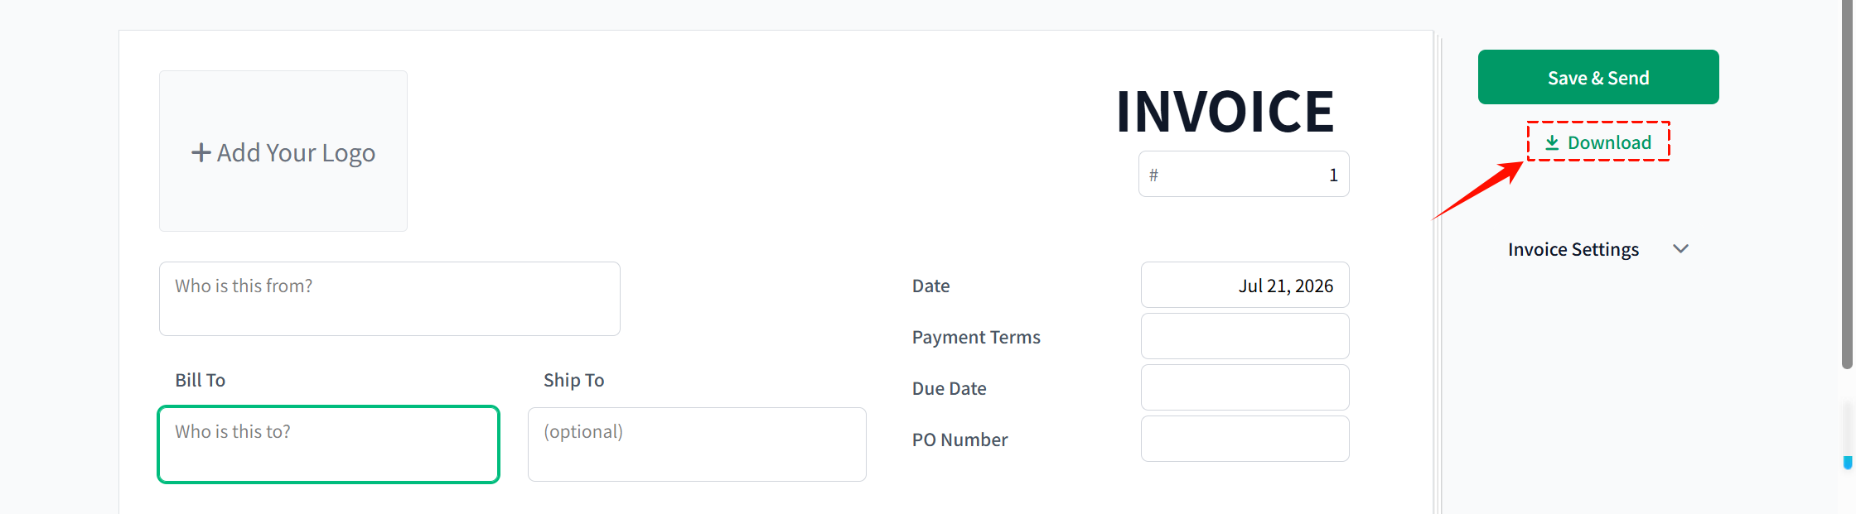Click the Add Your Logo upload area
Screen dimensions: 1856x514
(x=283, y=151)
